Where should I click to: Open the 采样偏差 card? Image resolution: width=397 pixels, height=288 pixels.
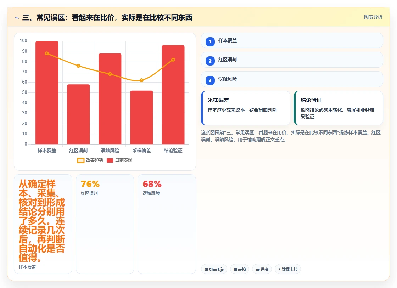click(x=246, y=108)
